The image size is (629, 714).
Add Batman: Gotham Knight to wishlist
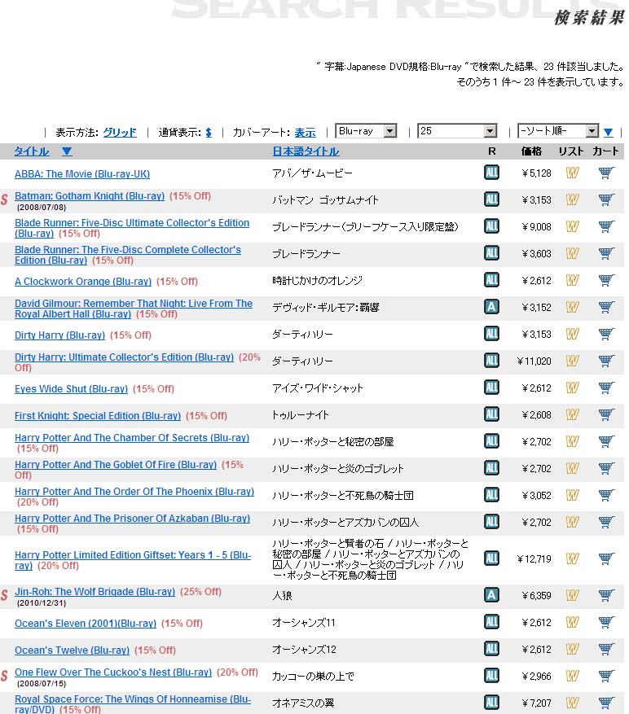click(573, 200)
